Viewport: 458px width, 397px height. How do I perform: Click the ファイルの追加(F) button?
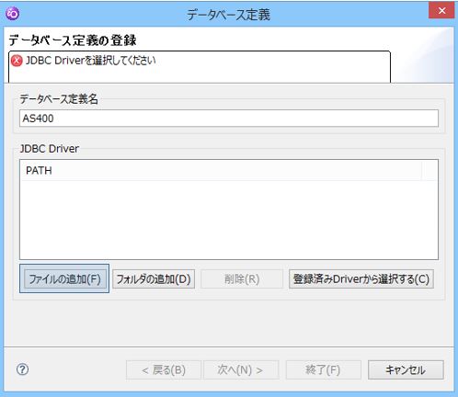[64, 278]
